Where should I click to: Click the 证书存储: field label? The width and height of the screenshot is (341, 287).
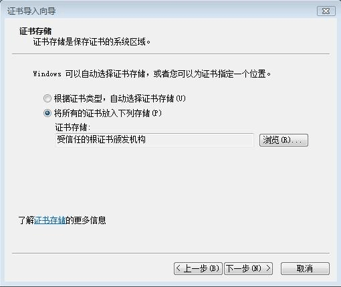click(73, 128)
